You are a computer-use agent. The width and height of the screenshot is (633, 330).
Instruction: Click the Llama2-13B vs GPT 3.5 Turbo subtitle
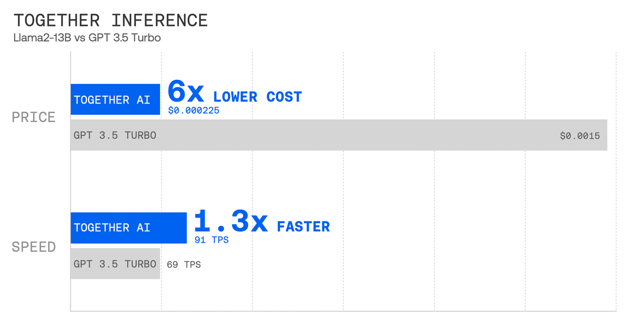point(87,38)
